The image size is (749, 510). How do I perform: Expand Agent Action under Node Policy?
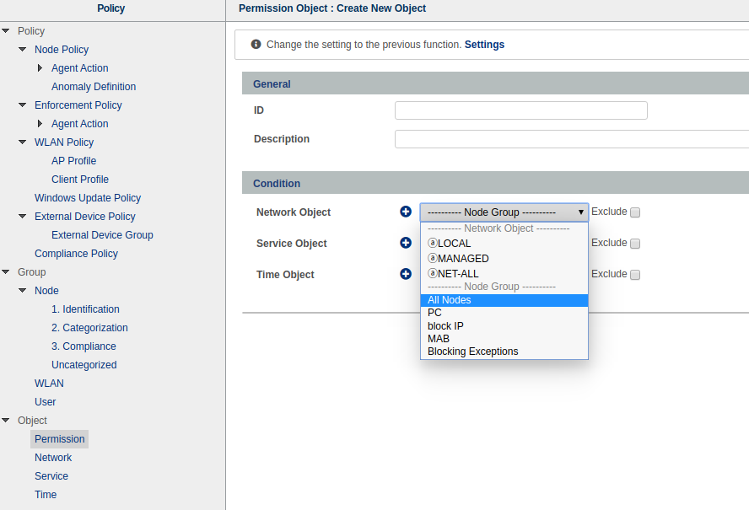[40, 68]
